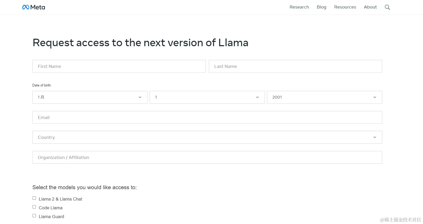Expand the Country dropdown

pos(207,137)
